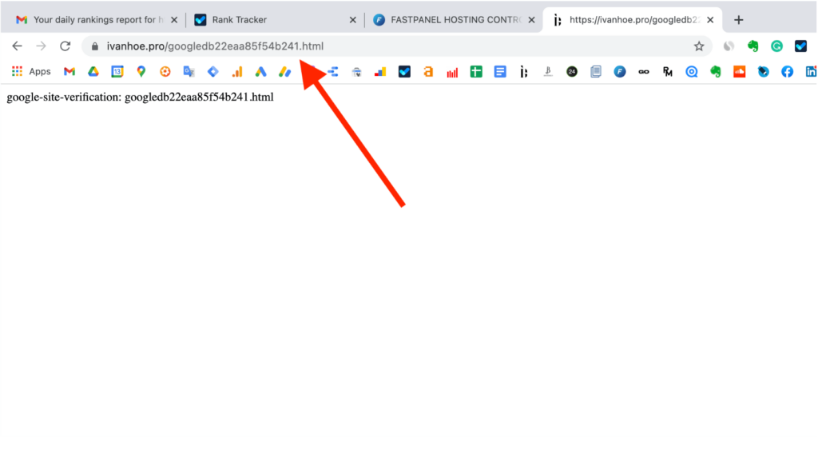Screen dimensions: 818x462
Task: Open the orange letter-a Amazon bookmark
Action: (x=428, y=71)
